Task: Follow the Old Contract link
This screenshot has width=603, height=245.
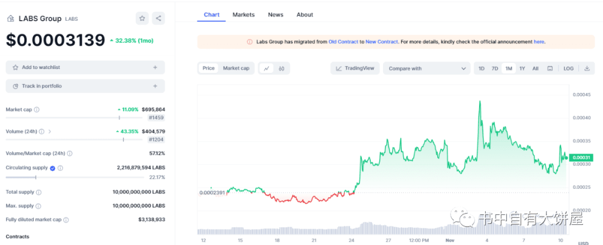Action: (x=343, y=42)
